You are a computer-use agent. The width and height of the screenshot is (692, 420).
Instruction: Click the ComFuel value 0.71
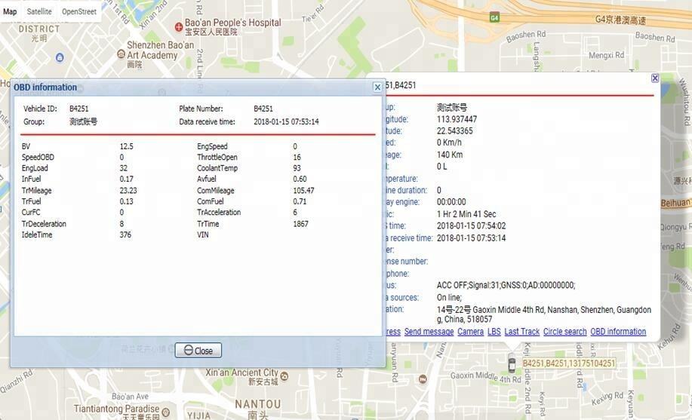300,201
